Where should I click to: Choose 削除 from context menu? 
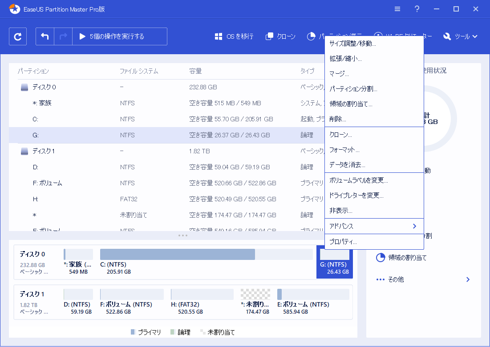pos(374,119)
